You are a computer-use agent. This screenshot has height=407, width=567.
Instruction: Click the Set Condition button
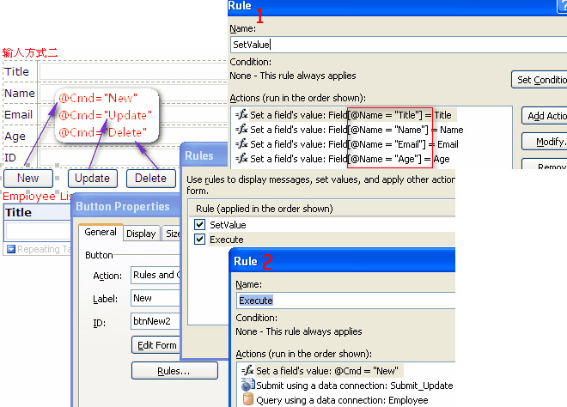click(x=540, y=80)
